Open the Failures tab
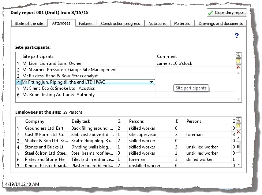 coord(86,23)
